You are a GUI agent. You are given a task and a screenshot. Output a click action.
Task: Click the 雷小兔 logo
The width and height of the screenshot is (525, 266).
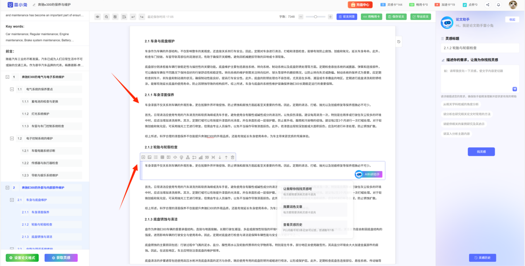pyautogui.click(x=17, y=5)
